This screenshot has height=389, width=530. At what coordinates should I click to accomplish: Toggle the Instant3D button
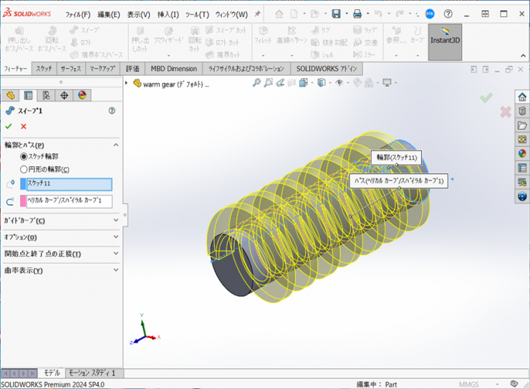tap(445, 42)
